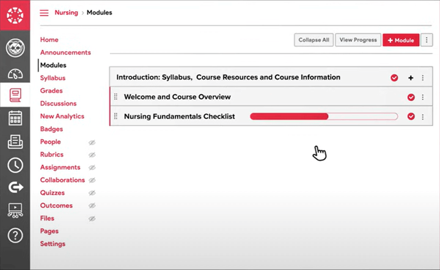
Task: Click the Commons arrow icon
Action: pyautogui.click(x=15, y=187)
